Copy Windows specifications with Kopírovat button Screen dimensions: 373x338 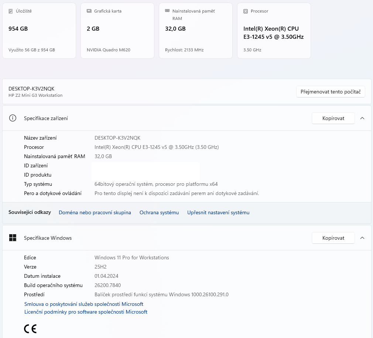333,238
